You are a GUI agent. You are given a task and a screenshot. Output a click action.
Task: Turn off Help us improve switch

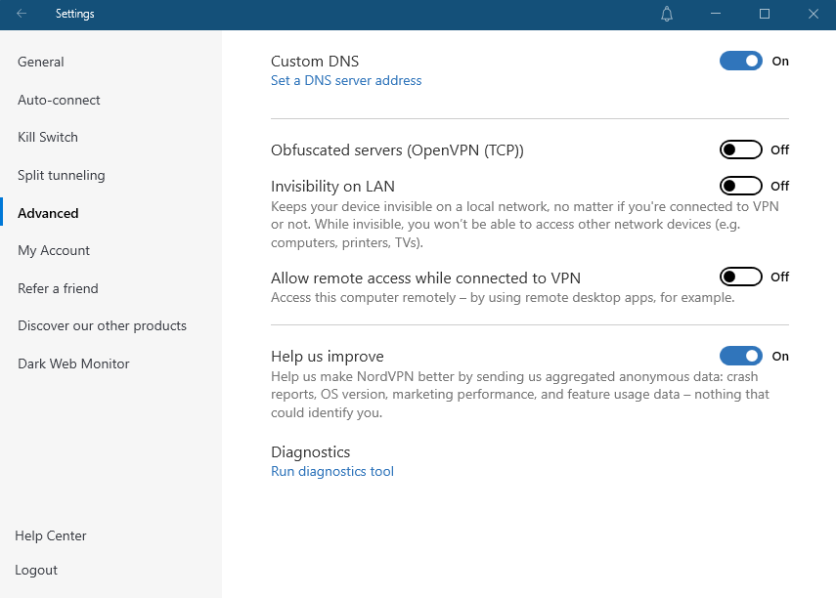740,356
